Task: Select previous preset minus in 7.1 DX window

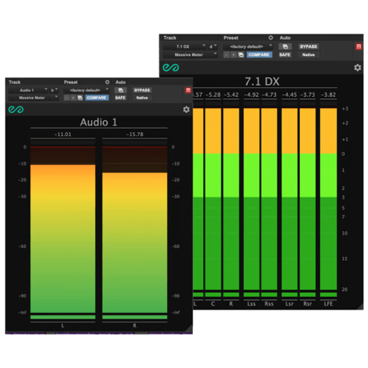Action: tap(226, 54)
